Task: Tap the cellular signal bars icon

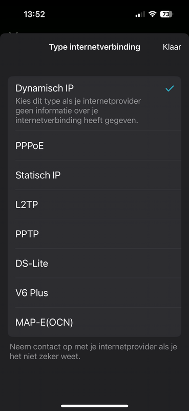Action: click(140, 14)
